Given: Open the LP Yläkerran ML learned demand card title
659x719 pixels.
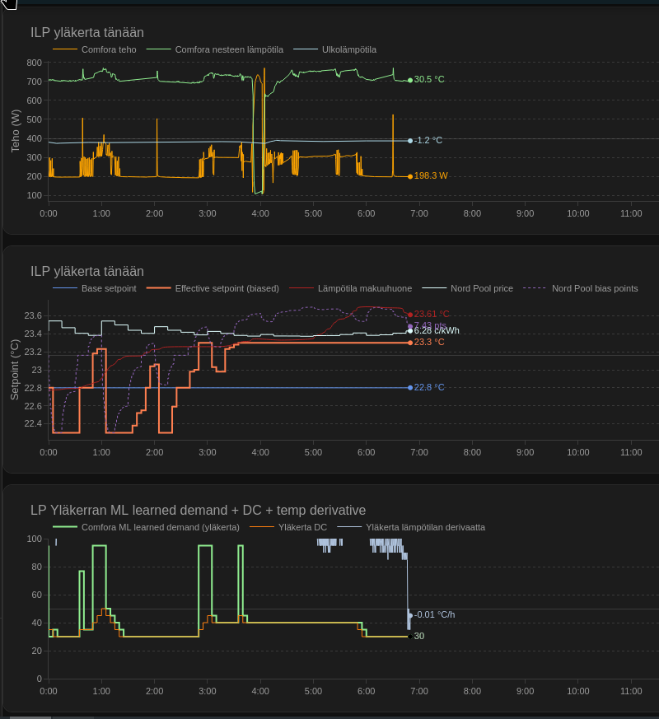Looking at the screenshot, I should (198, 510).
